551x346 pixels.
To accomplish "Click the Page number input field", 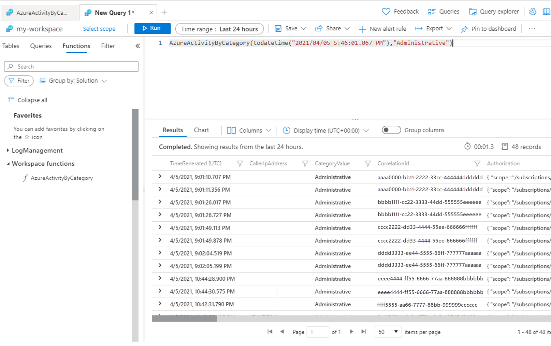I will [318, 332].
